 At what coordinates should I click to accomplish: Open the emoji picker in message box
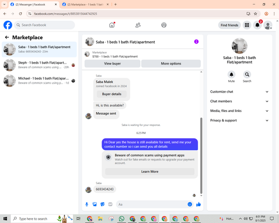point(190,205)
